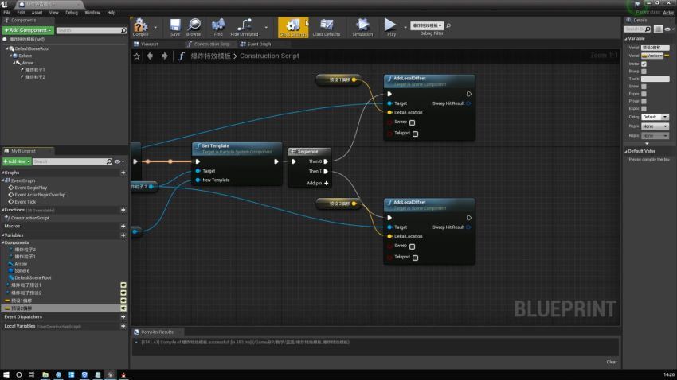Screen dimensions: 677x380
Task: Add a new variable with plus icon
Action: [x=123, y=235]
